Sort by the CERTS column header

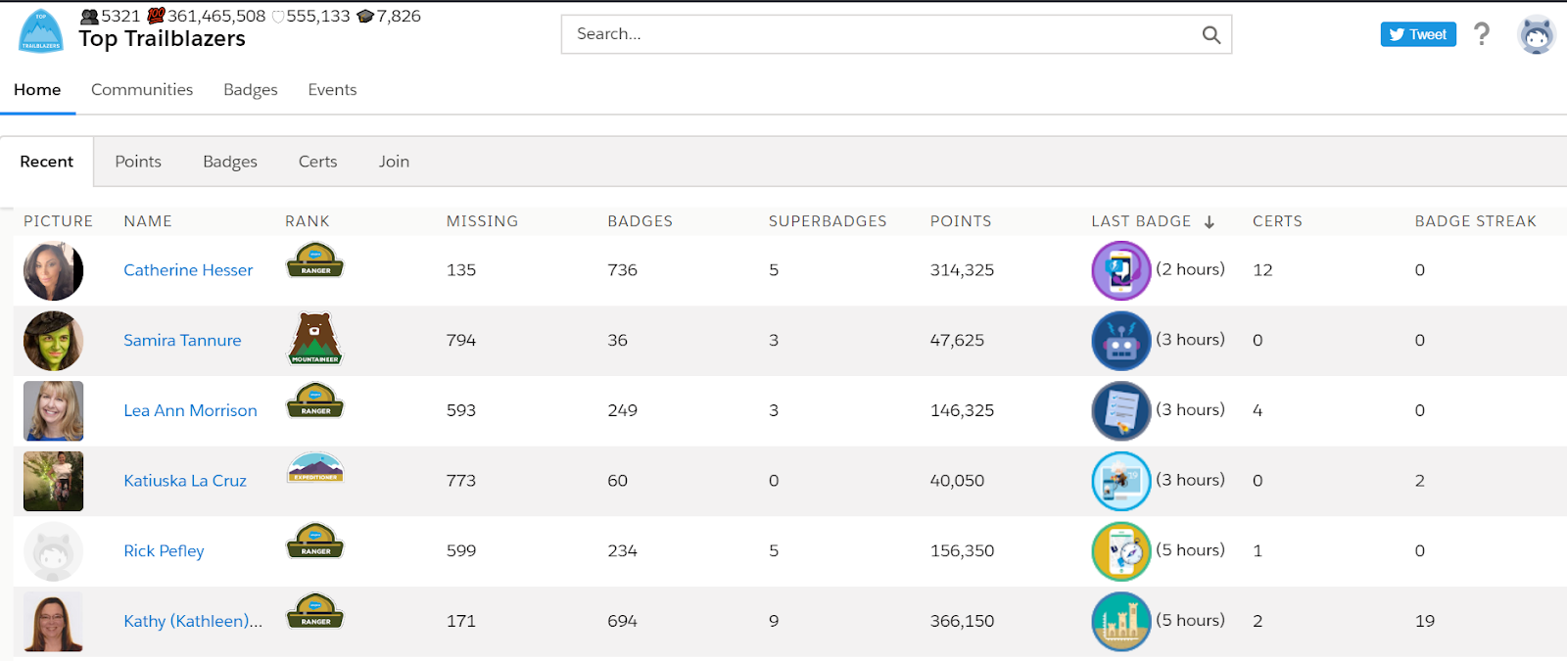coord(1277,221)
